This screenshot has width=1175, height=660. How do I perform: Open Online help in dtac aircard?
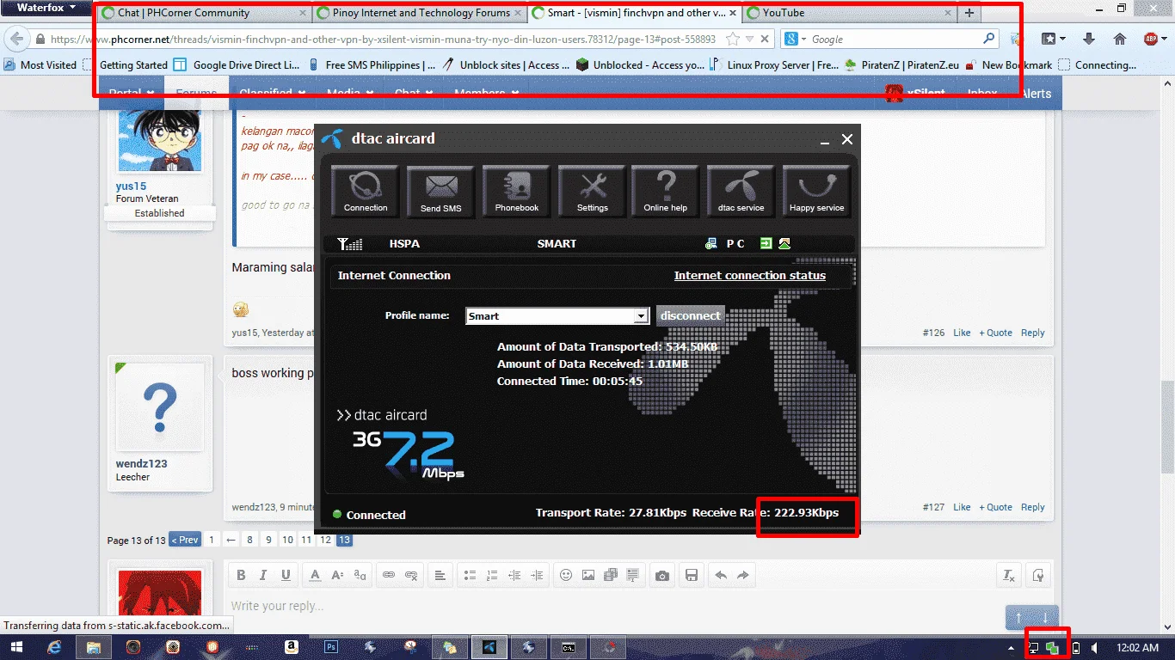click(x=666, y=191)
